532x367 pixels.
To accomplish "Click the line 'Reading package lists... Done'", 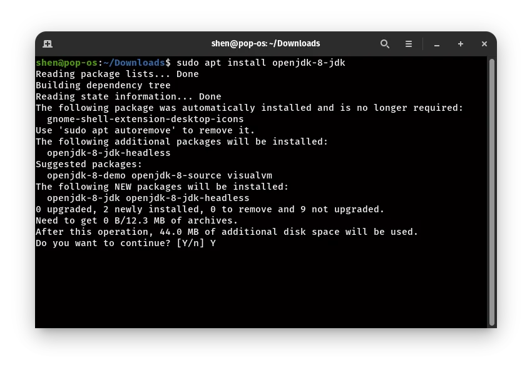I will [117, 74].
